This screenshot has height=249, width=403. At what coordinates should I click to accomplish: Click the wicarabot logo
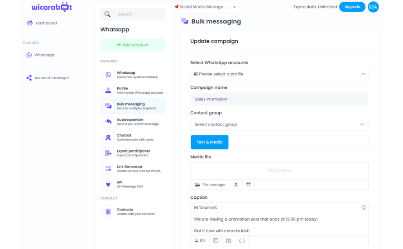[x=52, y=7]
